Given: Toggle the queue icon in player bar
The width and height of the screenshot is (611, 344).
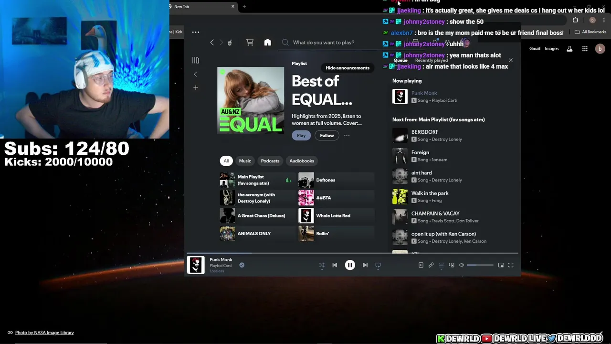Looking at the screenshot, I should click(441, 265).
